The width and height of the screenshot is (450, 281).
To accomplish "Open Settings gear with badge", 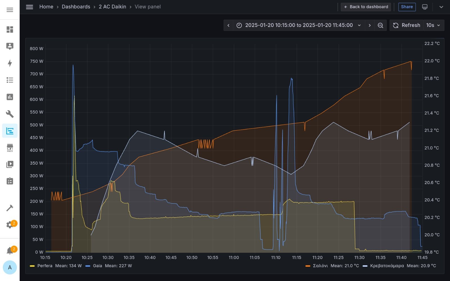I will coord(10,225).
